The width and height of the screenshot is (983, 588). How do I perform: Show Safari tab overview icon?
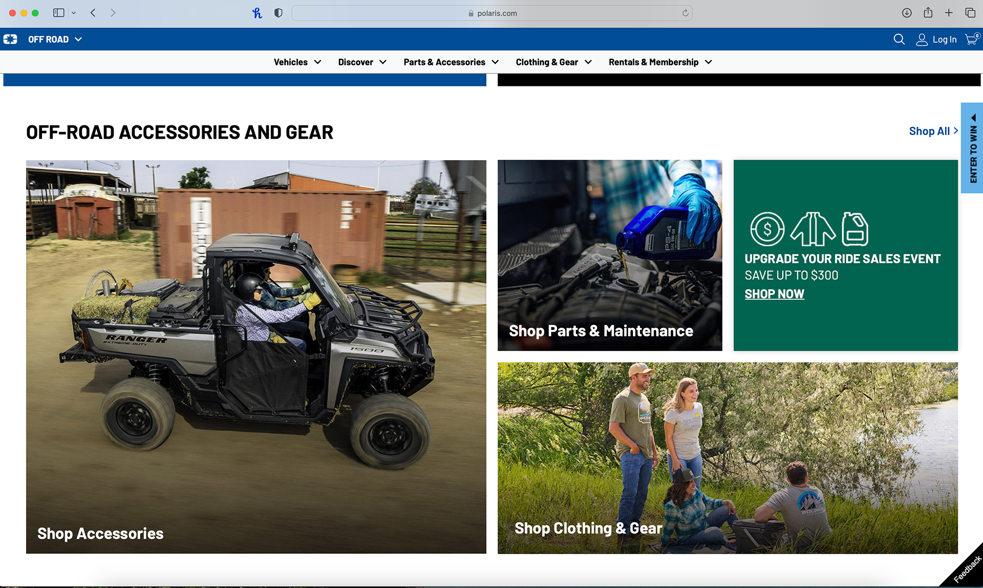[970, 13]
